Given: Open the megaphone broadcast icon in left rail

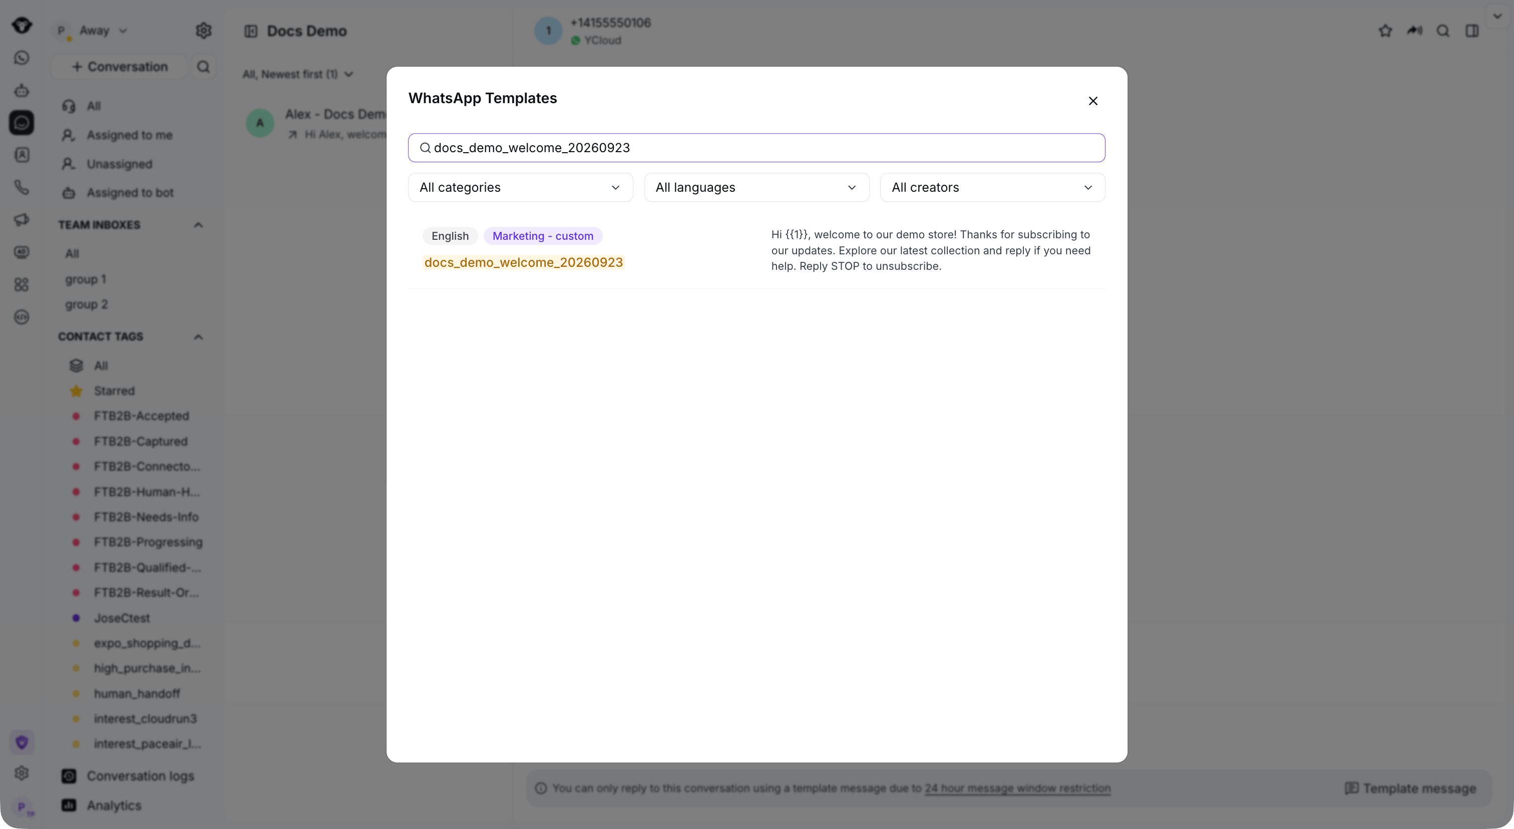Looking at the screenshot, I should pyautogui.click(x=22, y=220).
